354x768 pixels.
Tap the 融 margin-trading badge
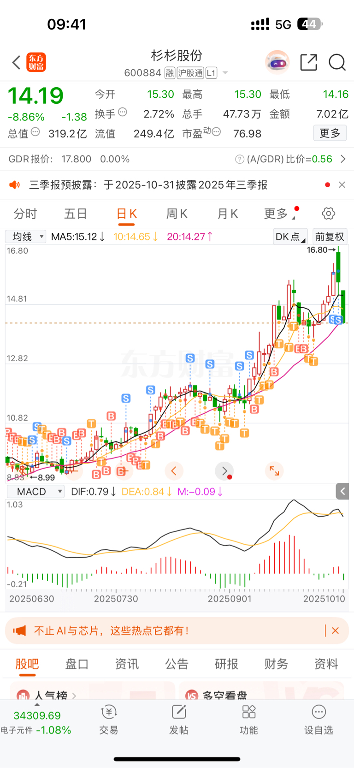(170, 73)
